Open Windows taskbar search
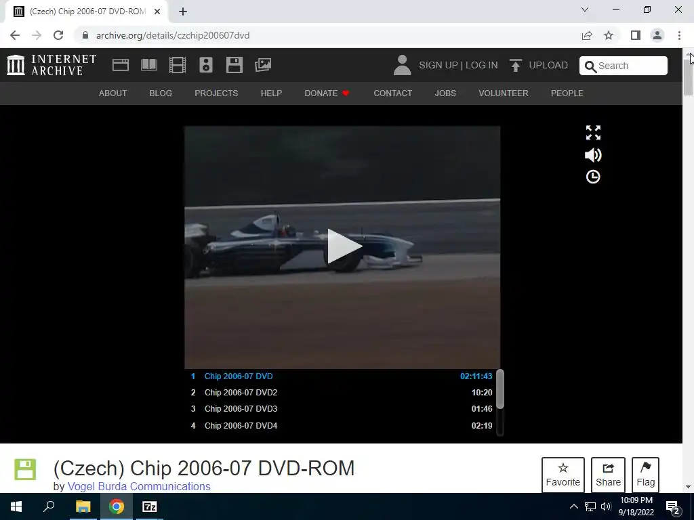 [49, 506]
